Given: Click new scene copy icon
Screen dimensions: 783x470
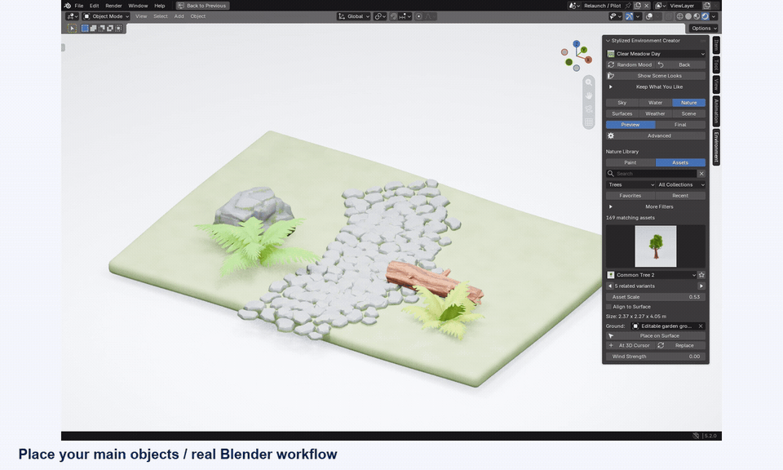Looking at the screenshot, I should coord(638,6).
